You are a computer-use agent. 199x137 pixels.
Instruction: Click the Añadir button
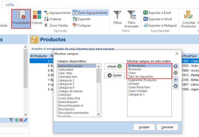coord(114,66)
